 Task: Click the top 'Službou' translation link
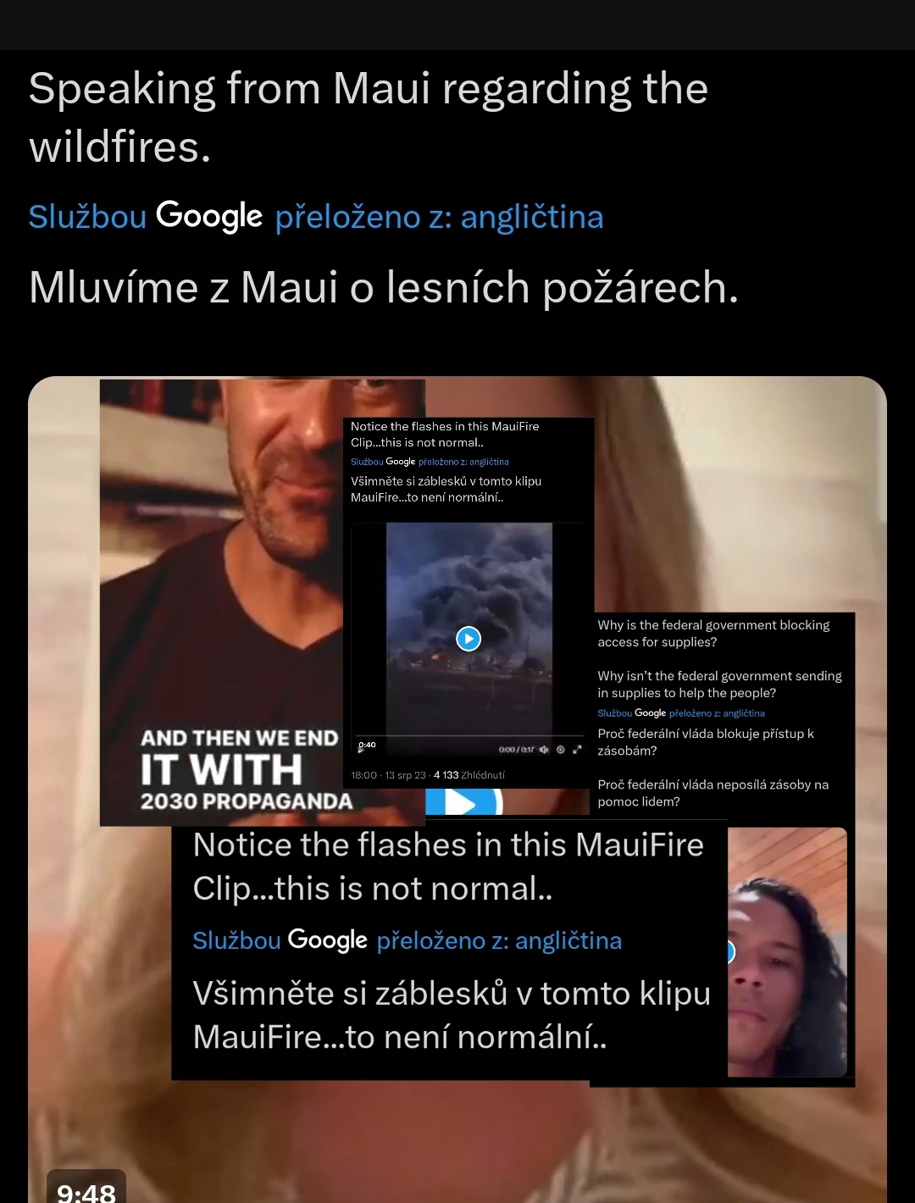[87, 218]
